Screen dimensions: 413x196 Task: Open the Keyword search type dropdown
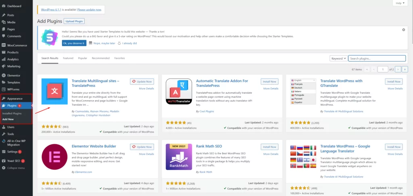(338, 58)
